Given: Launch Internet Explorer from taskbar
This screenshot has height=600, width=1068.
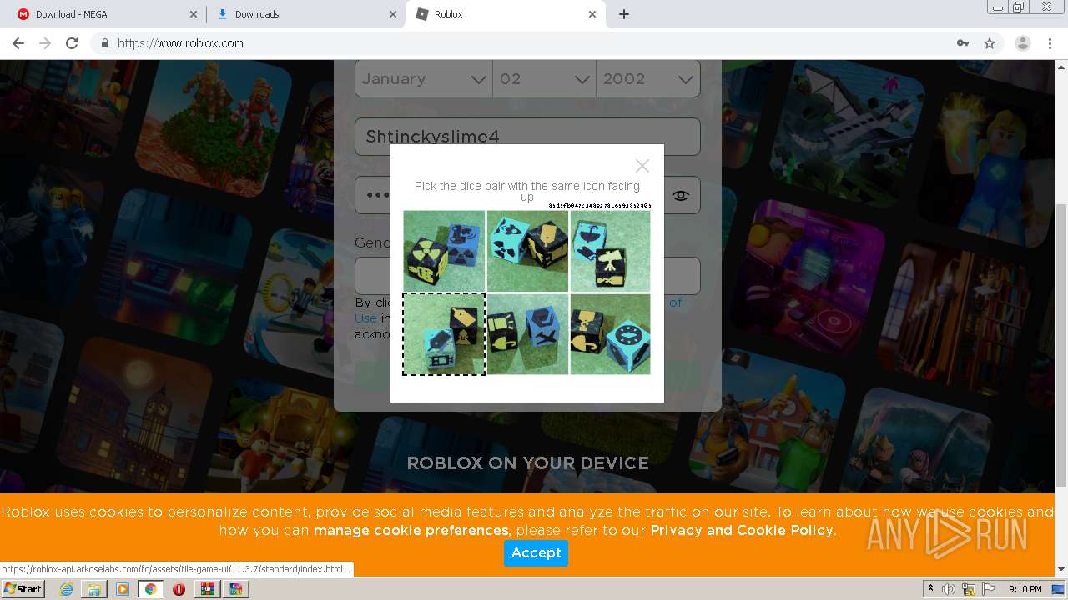Looking at the screenshot, I should (67, 589).
